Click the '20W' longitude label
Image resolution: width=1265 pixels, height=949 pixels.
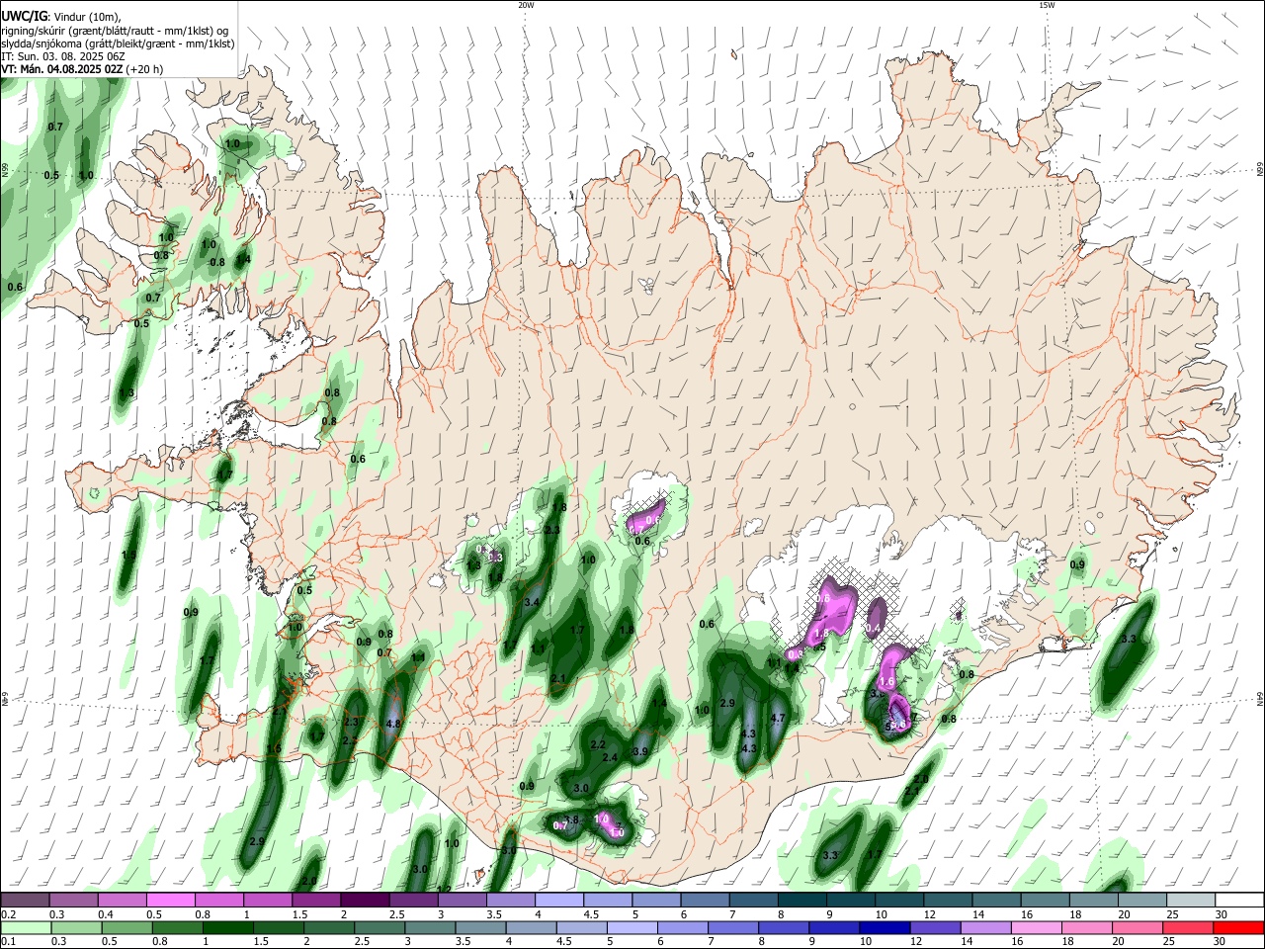(526, 5)
